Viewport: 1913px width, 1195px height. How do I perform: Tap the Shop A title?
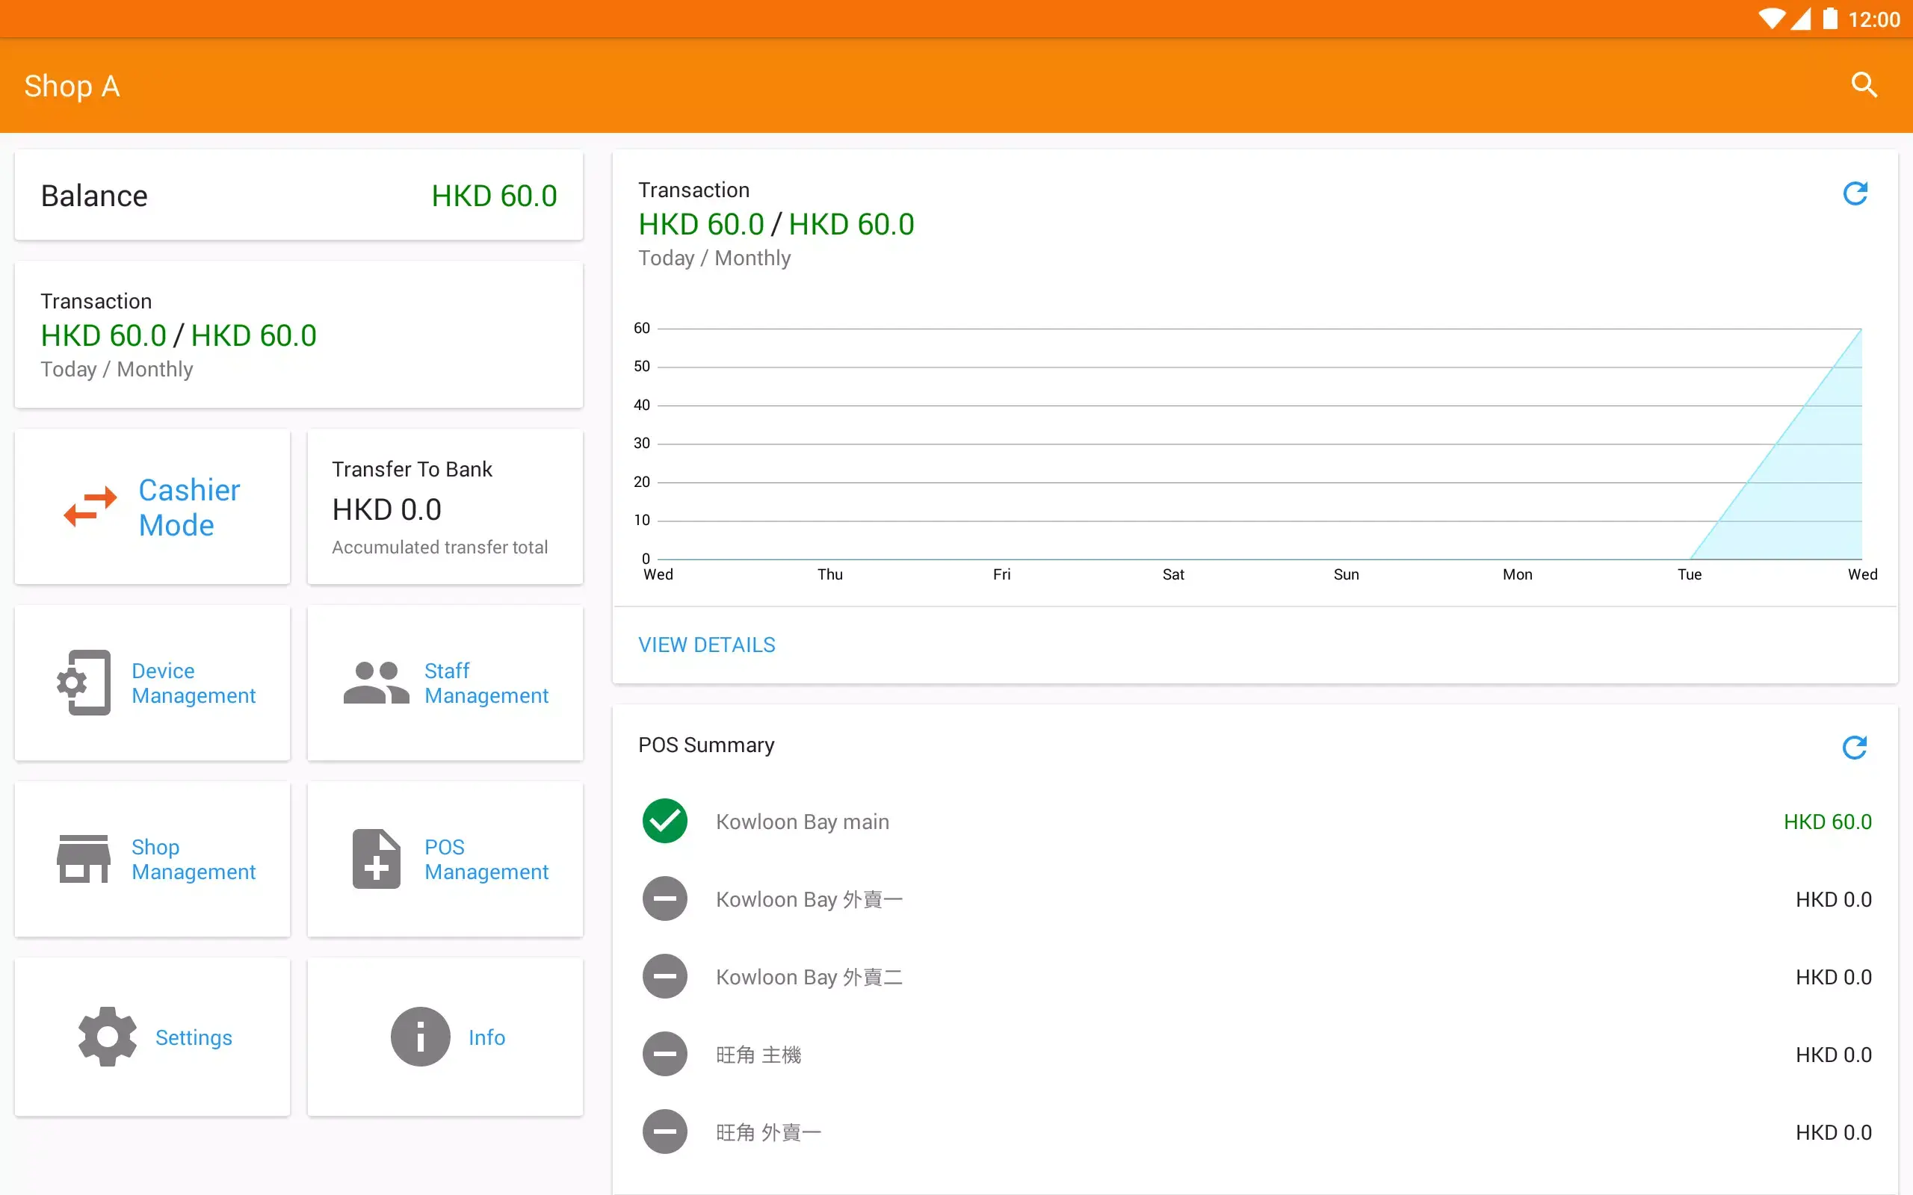(72, 85)
